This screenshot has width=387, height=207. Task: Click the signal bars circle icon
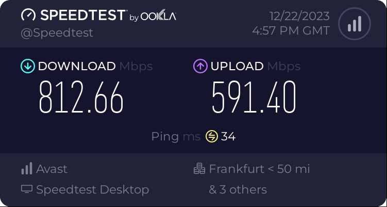[x=355, y=24]
